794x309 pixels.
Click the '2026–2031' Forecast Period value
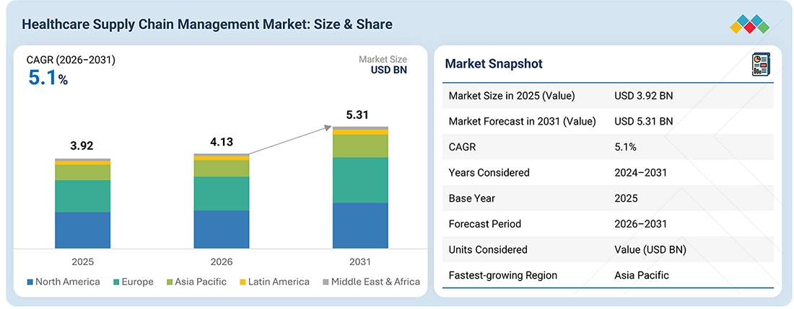pos(640,224)
